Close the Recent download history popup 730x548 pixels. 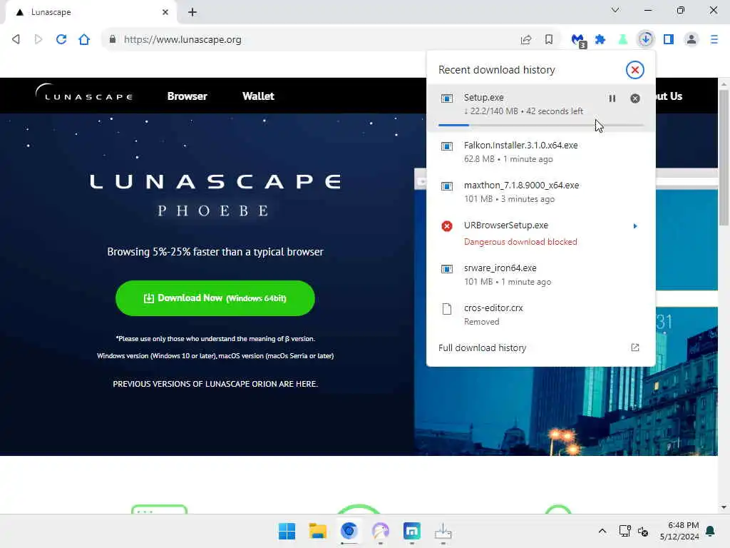click(x=634, y=70)
